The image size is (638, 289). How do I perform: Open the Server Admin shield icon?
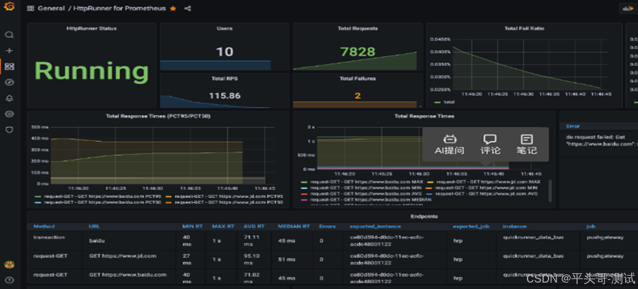(x=9, y=130)
